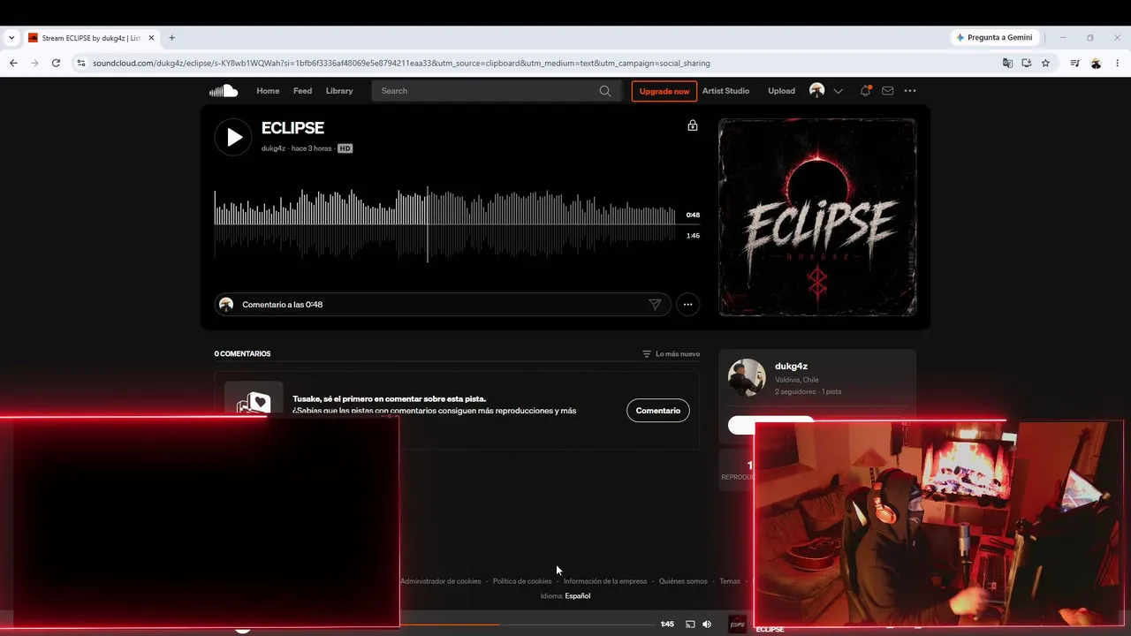Click the cast icon in player bar
Image resolution: width=1131 pixels, height=636 pixels.
pyautogui.click(x=690, y=625)
